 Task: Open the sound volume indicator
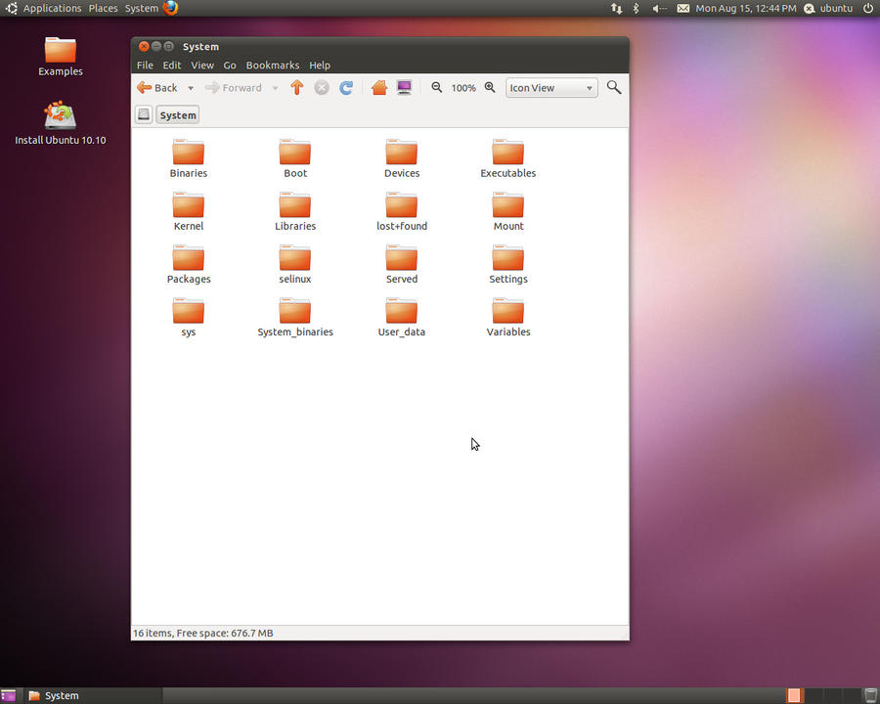[x=659, y=9]
